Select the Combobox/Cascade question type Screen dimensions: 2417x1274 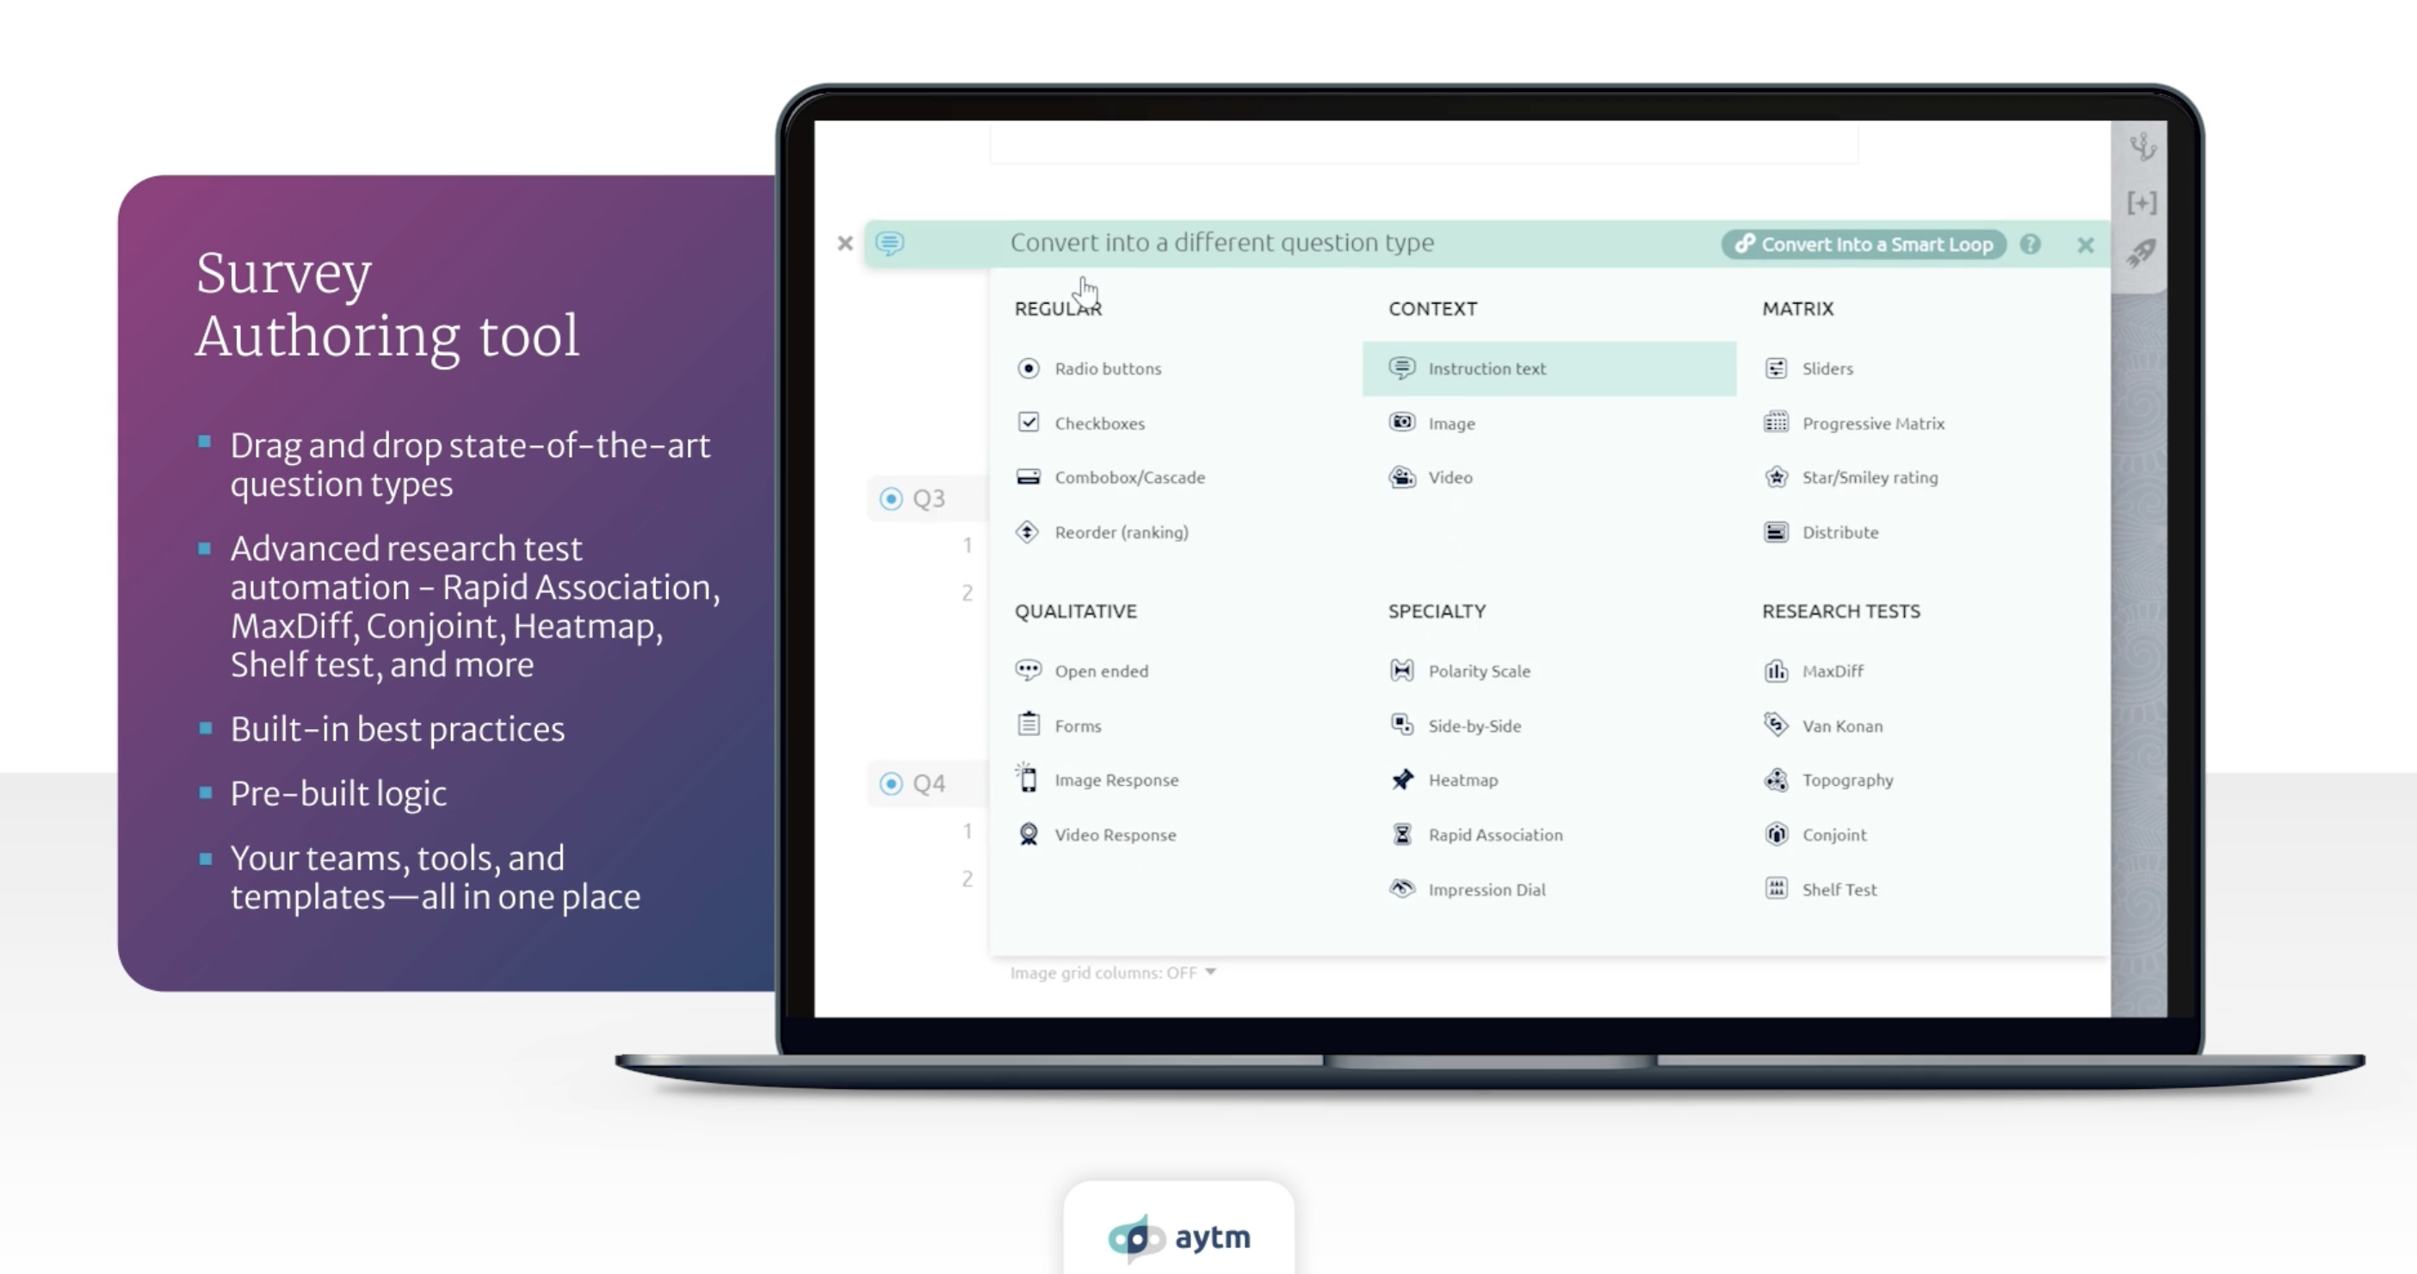click(1130, 476)
